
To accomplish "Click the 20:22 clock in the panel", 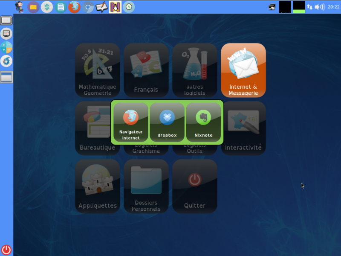I will click(x=333, y=7).
